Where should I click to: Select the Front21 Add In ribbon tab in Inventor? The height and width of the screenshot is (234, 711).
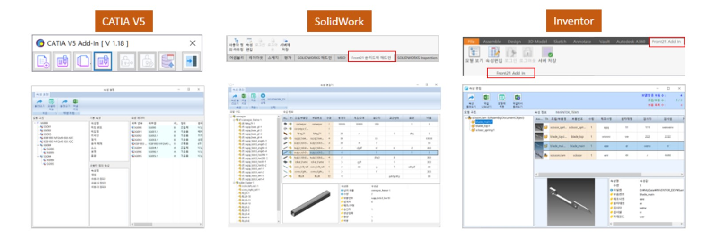[667, 42]
